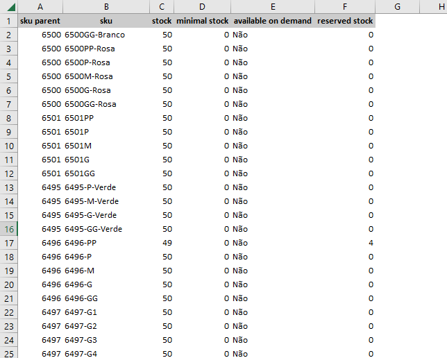Select row 25 header
This screenshot has width=447, height=358.
[x=9, y=353]
